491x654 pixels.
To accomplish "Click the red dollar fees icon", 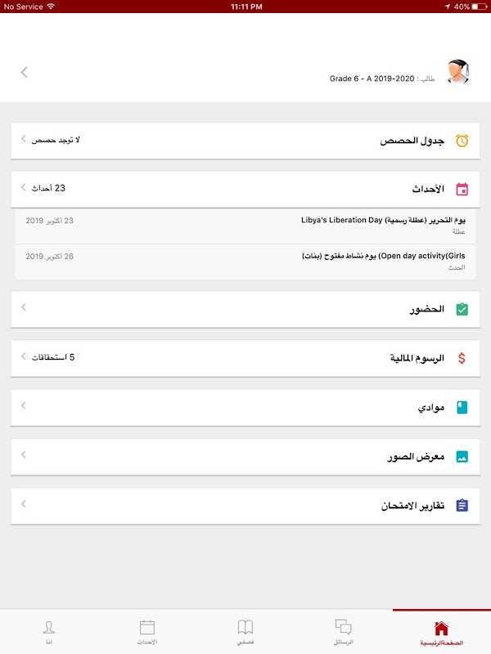I will (462, 358).
